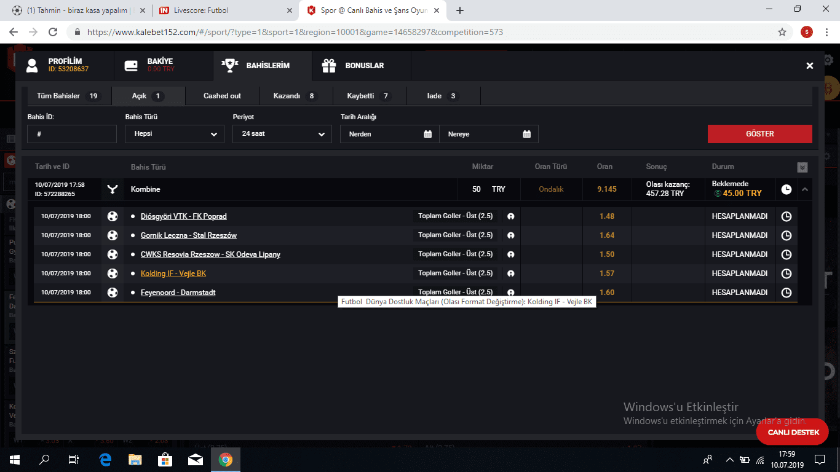Click football icon in Feyenoord row
The width and height of the screenshot is (840, 472).
coord(113,293)
